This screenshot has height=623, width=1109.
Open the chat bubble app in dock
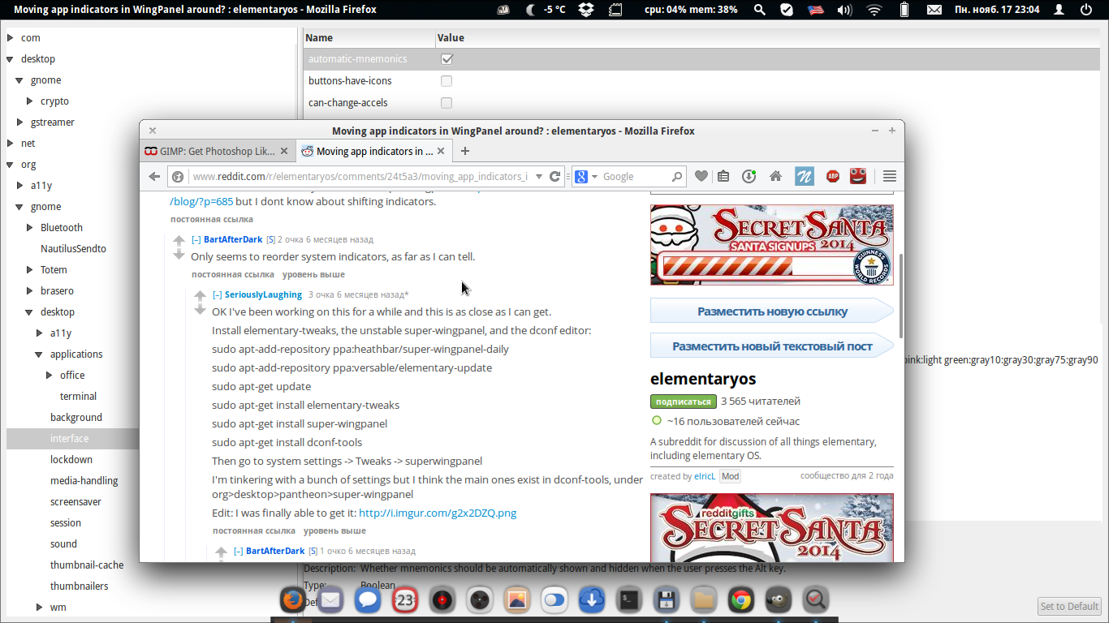coord(368,600)
